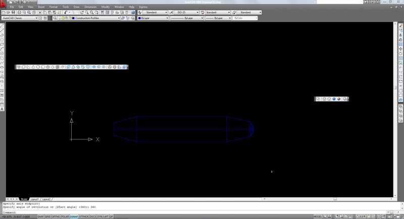Toggle POLAR tracking in the status bar
This screenshot has height=219, width=404.
[65, 216]
